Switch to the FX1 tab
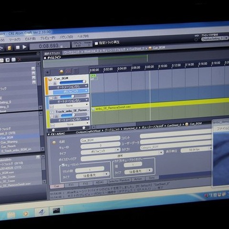This screenshot has width=229, height=229. pyautogui.click(x=71, y=185)
